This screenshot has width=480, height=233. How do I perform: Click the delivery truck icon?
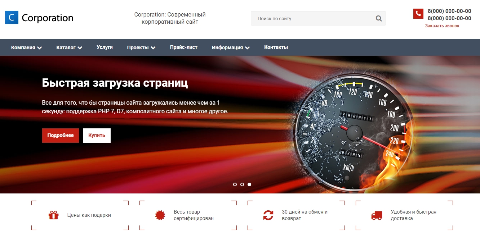click(377, 215)
